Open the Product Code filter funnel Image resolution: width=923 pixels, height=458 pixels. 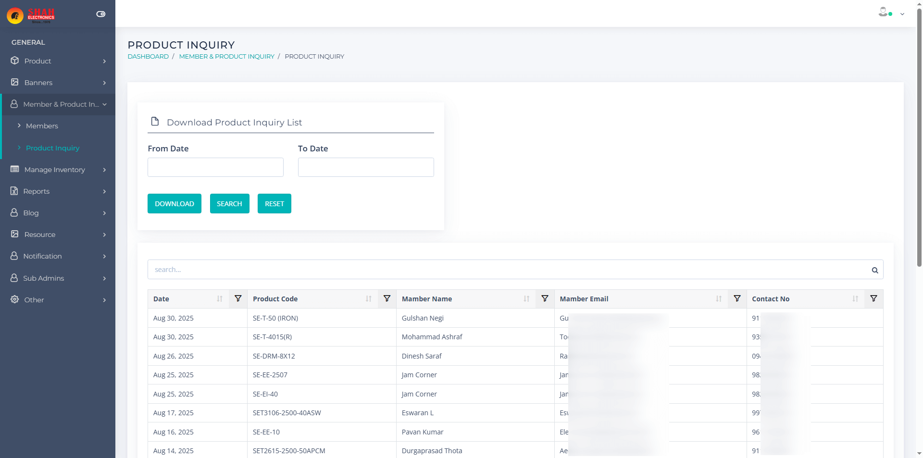tap(387, 299)
